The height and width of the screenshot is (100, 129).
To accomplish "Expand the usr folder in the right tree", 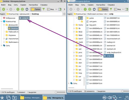I will pyautogui.click(x=74, y=77).
